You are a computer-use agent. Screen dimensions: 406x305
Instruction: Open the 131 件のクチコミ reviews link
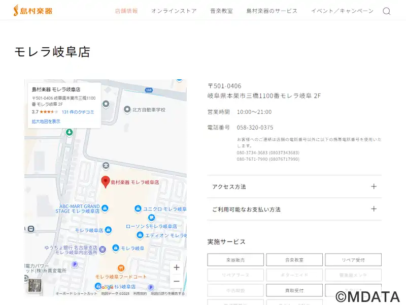point(78,112)
